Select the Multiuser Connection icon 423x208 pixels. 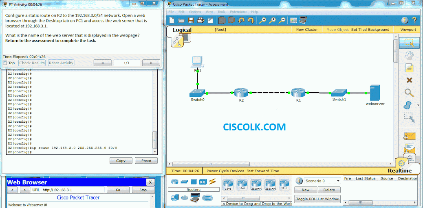207,198
